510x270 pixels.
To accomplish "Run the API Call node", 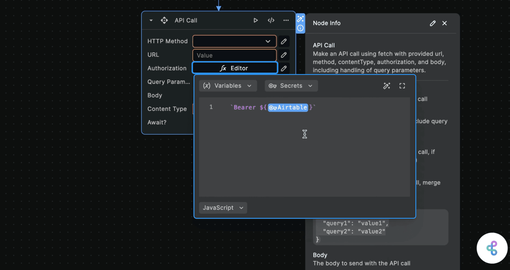I will [256, 20].
